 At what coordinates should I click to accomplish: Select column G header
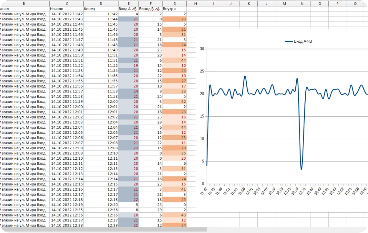coord(174,4)
